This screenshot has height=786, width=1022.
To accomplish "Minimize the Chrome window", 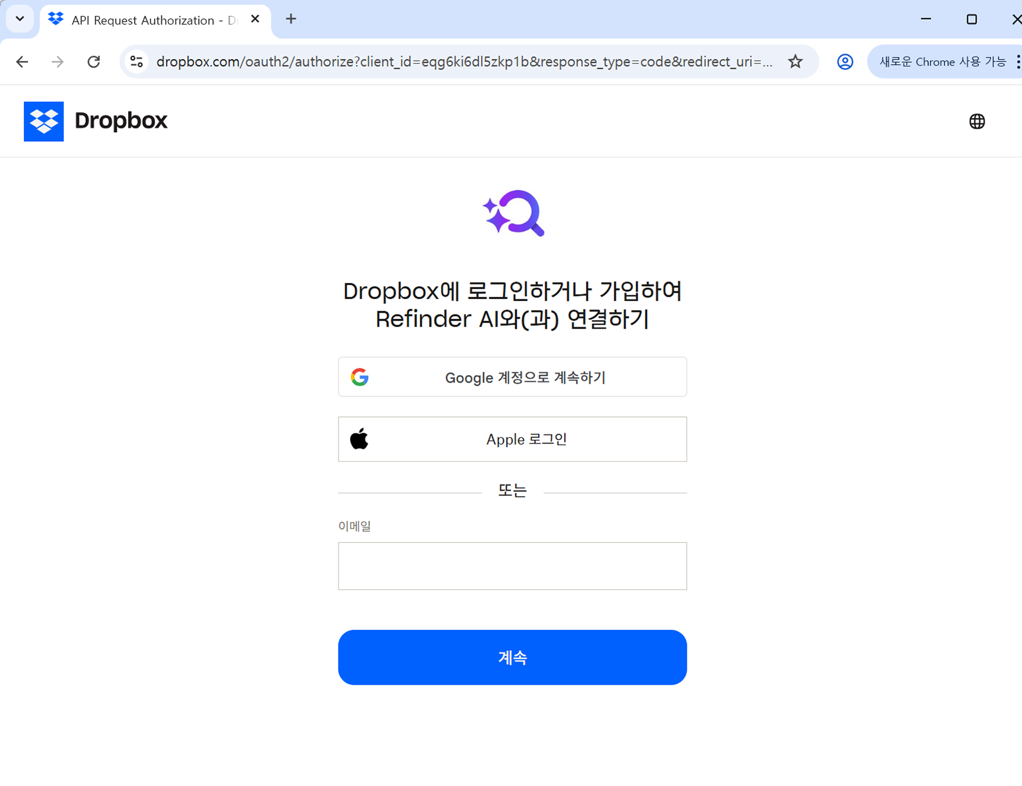I will point(926,19).
